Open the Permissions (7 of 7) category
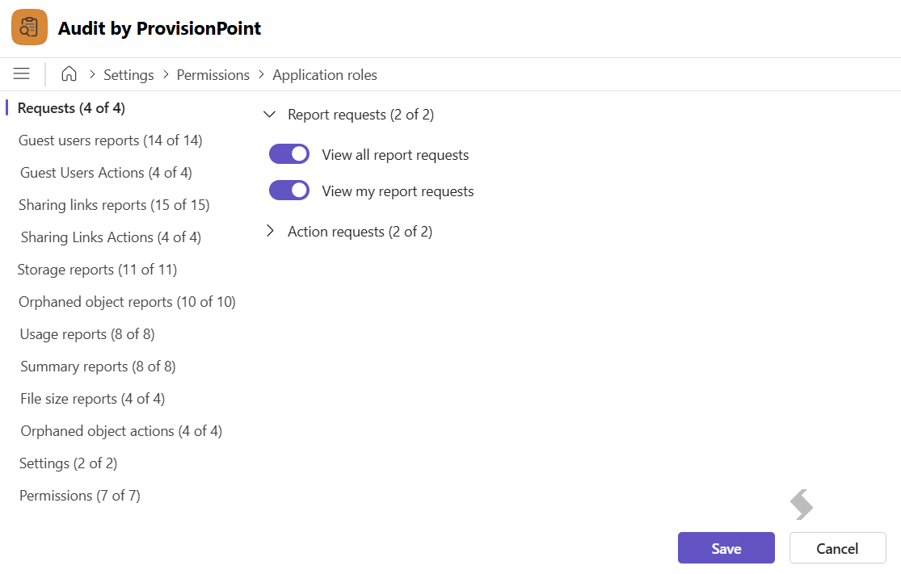The image size is (901, 574). point(80,496)
